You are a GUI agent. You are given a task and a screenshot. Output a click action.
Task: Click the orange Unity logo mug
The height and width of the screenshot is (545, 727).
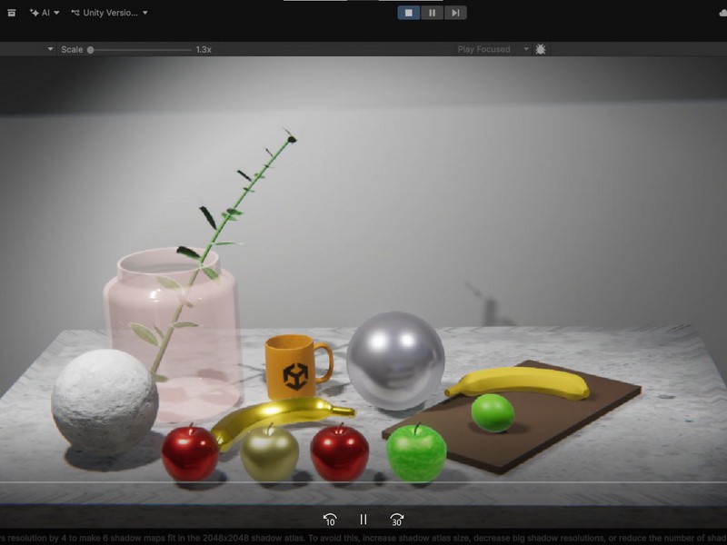pos(293,366)
